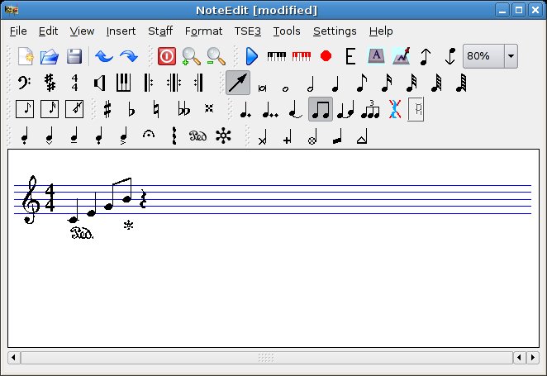This screenshot has width=547, height=376.
Task: Click the undo arrow button
Action: (103, 56)
